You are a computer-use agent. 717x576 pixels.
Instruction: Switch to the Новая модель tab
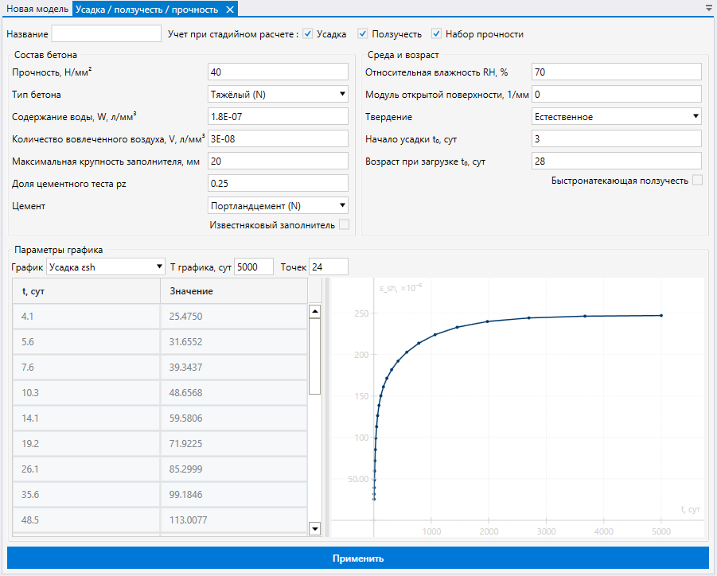point(37,9)
